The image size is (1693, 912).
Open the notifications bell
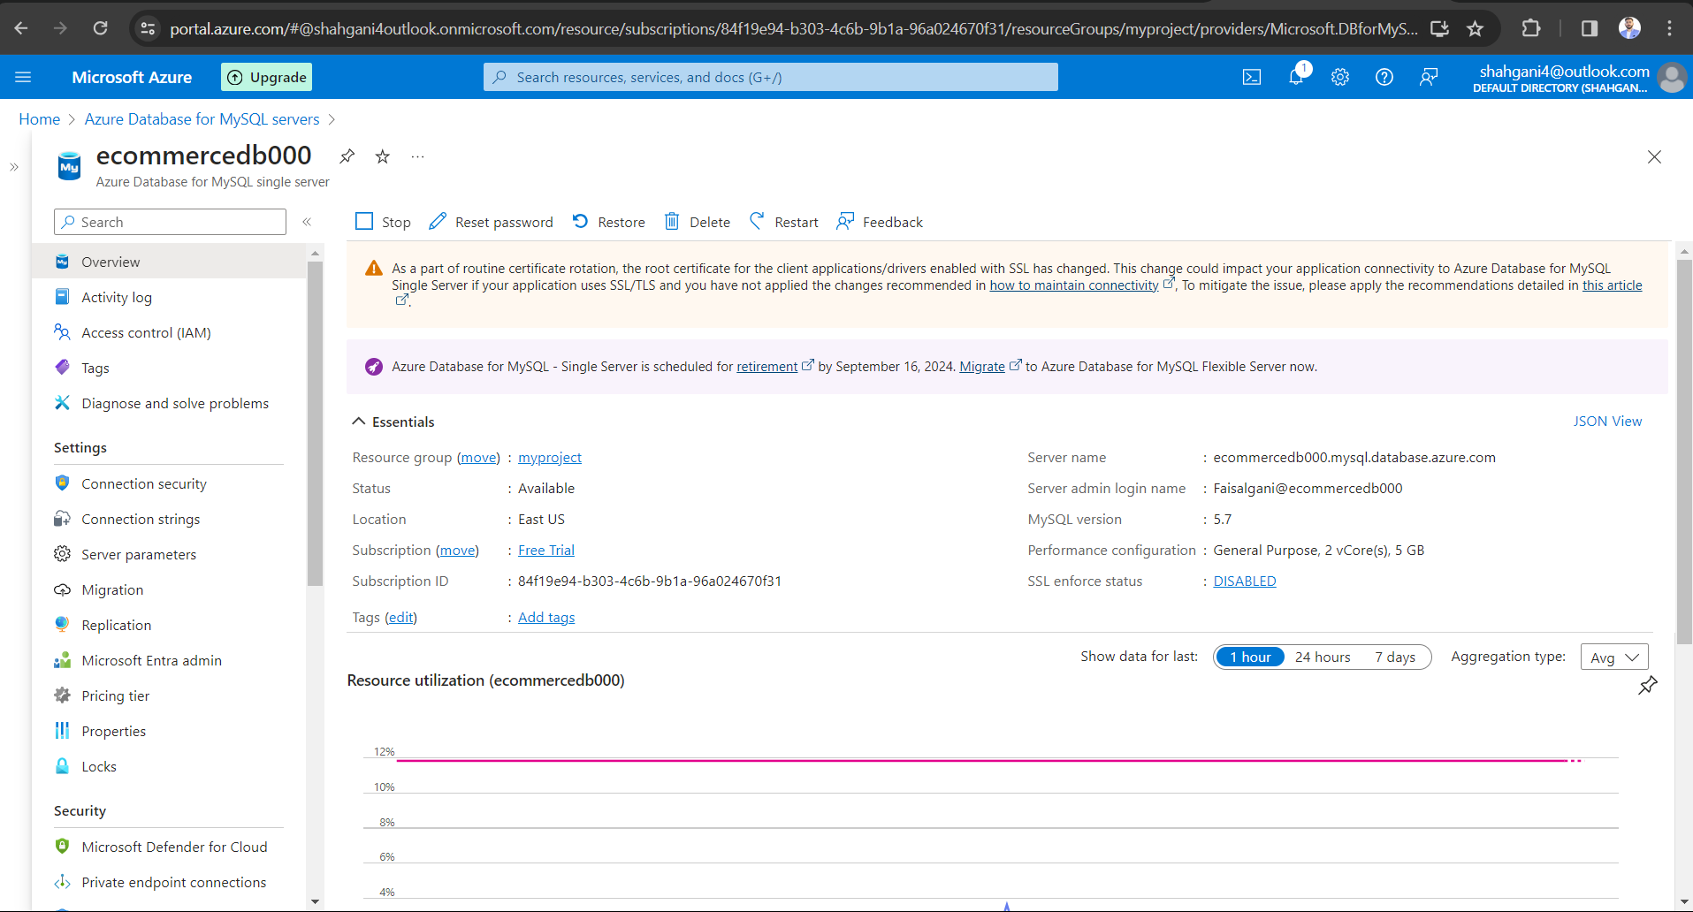point(1296,77)
